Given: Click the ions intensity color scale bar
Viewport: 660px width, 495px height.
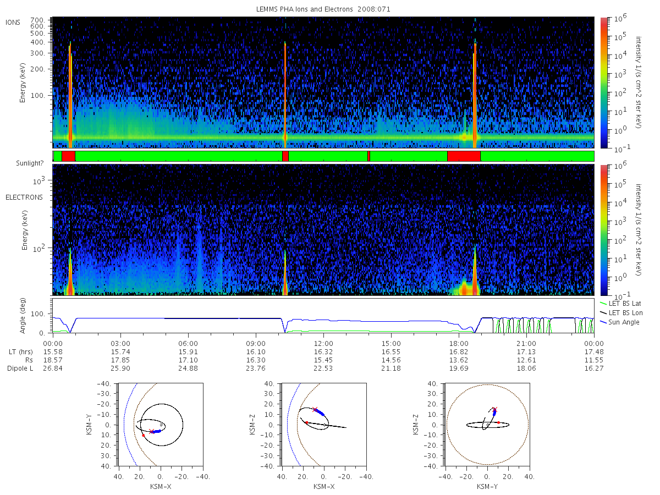Looking at the screenshot, I should click(x=604, y=82).
